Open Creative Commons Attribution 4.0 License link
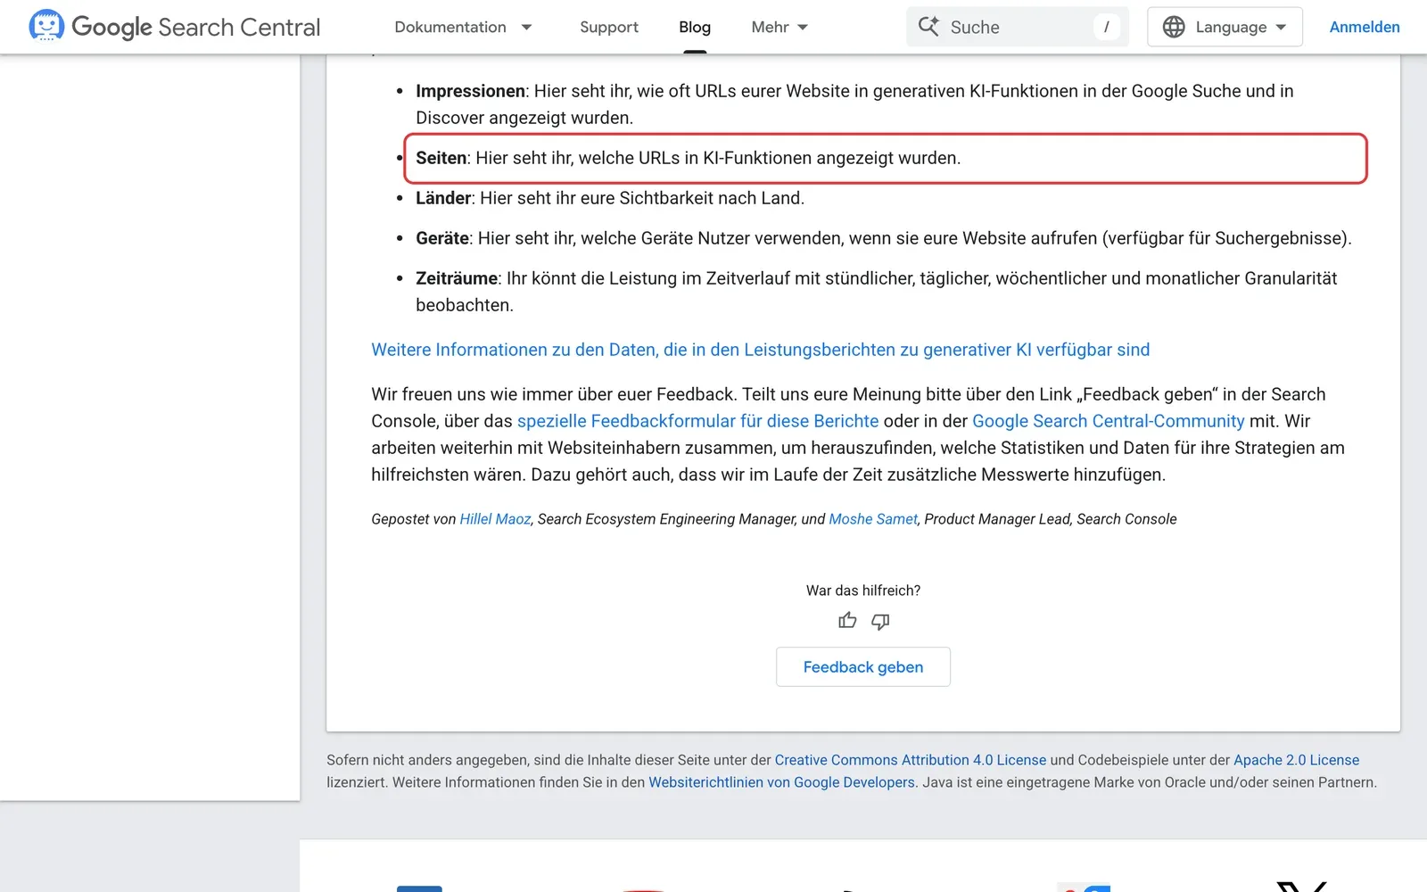1427x892 pixels. tap(911, 760)
